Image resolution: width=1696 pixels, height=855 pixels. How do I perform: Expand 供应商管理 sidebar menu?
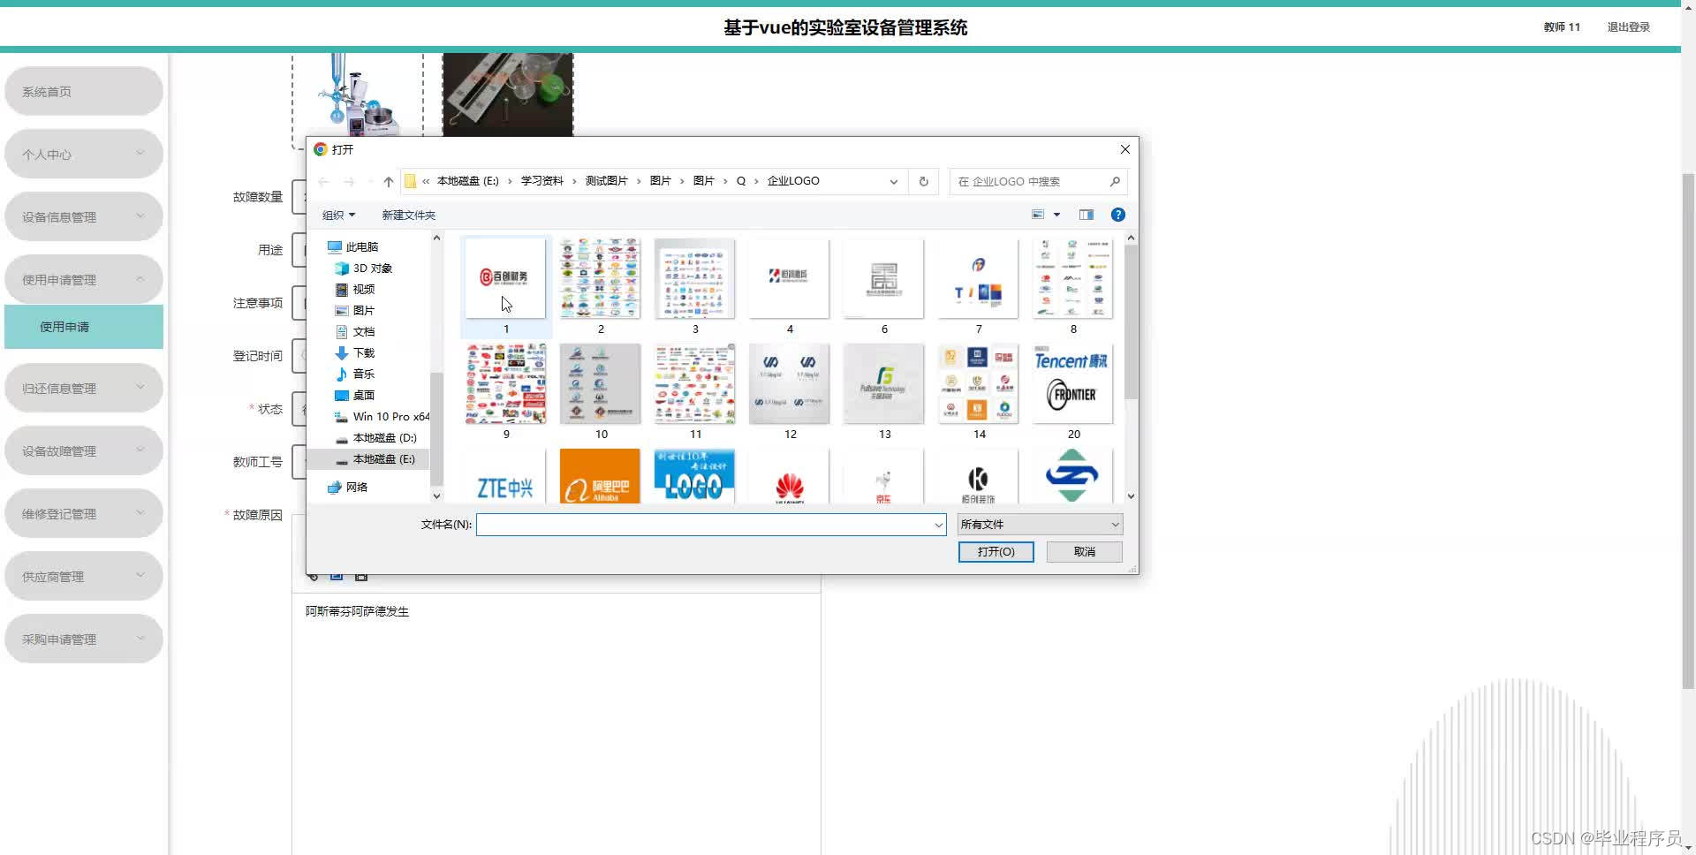(84, 577)
